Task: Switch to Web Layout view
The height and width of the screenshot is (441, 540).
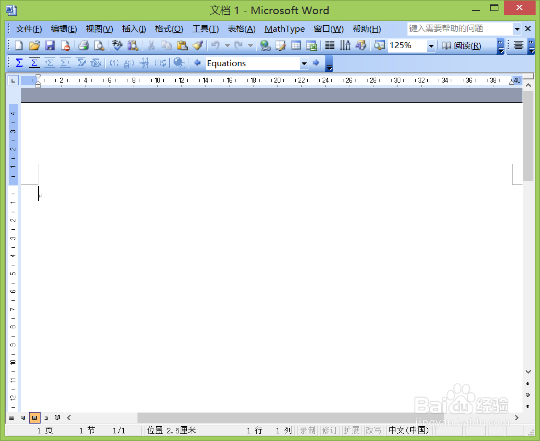Action: 23,417
